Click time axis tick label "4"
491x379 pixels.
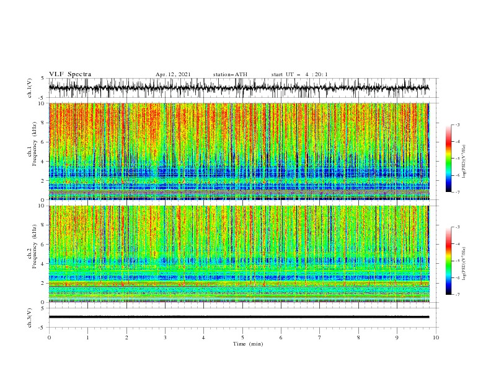(203, 338)
